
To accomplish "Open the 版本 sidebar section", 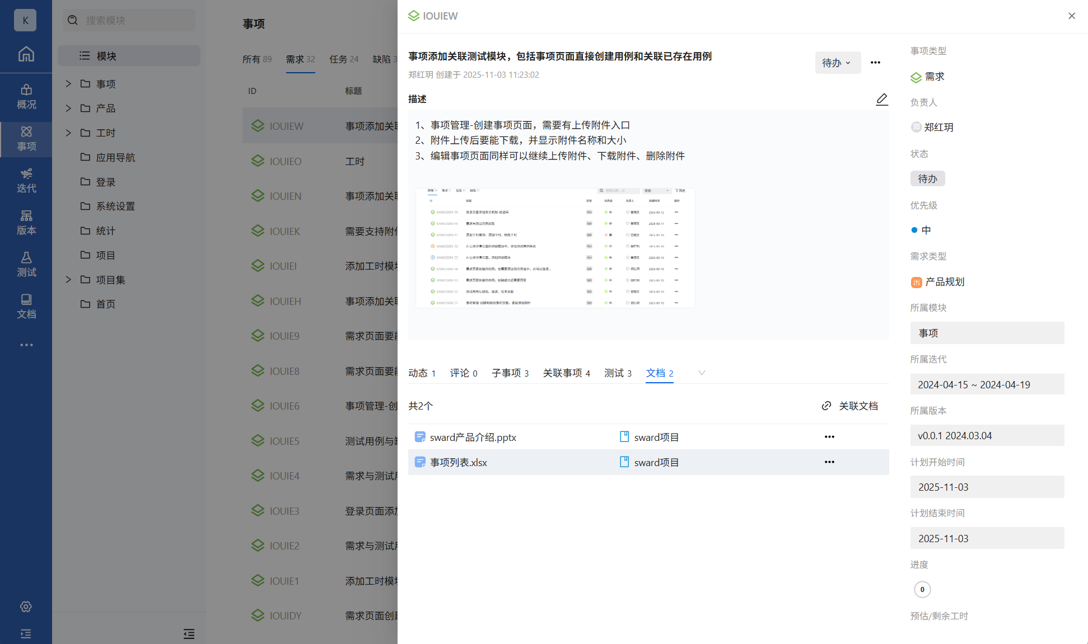I will pyautogui.click(x=26, y=222).
